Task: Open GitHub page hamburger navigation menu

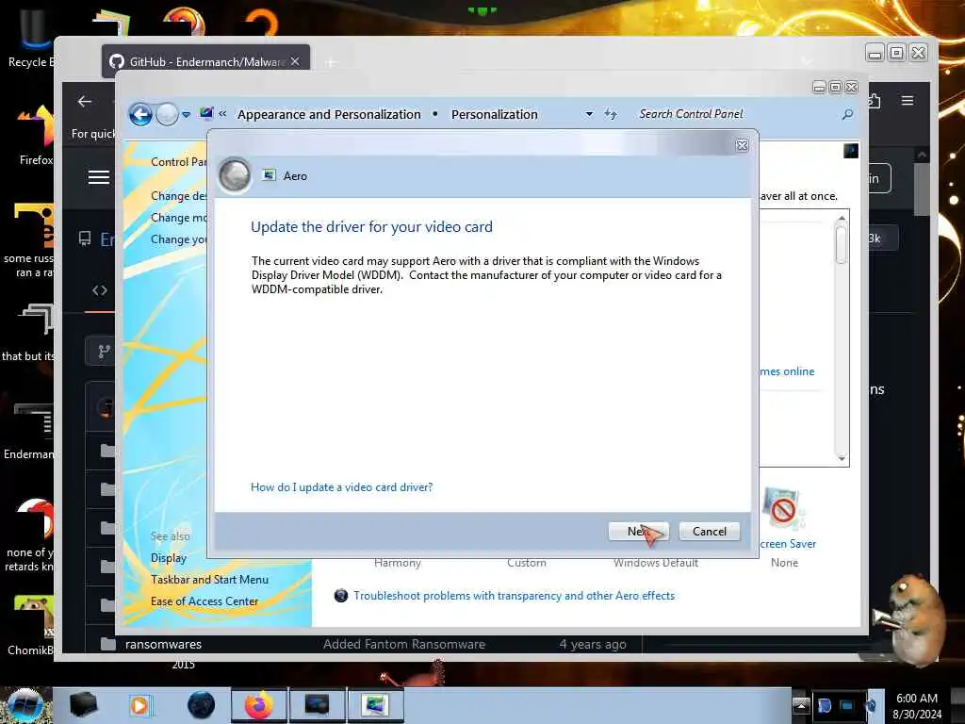Action: [98, 178]
